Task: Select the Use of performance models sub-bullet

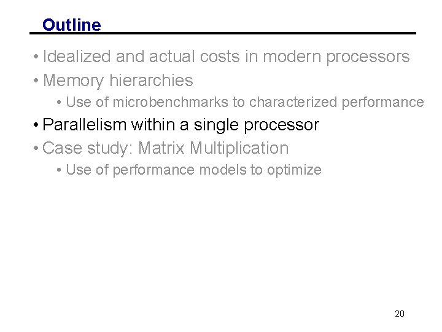Action: click(x=193, y=170)
